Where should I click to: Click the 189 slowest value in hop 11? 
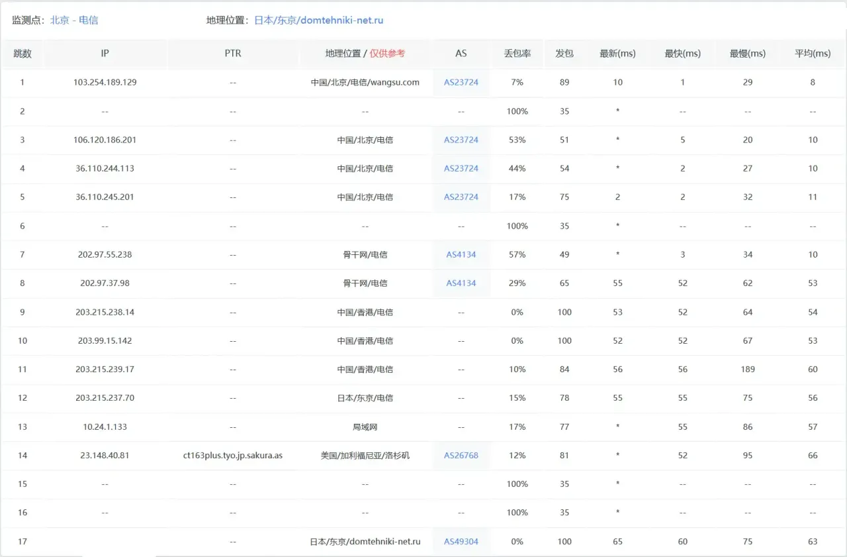click(748, 369)
